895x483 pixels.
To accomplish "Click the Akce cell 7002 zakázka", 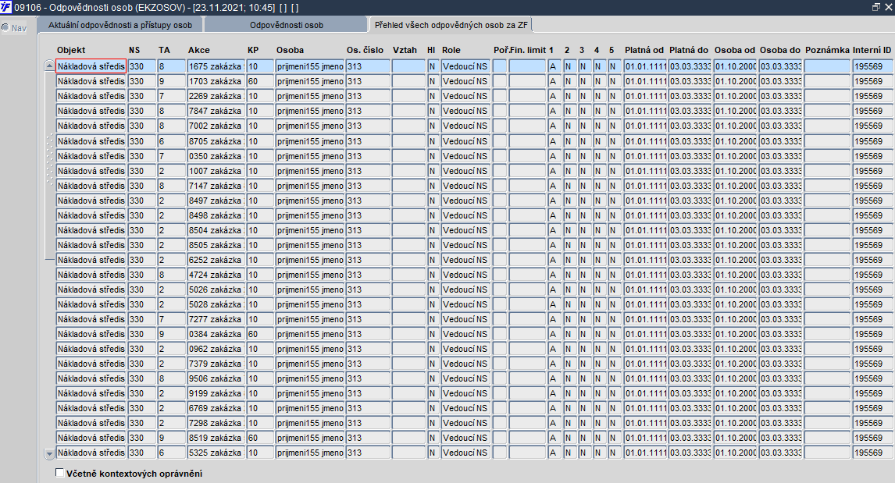I will 216,126.
